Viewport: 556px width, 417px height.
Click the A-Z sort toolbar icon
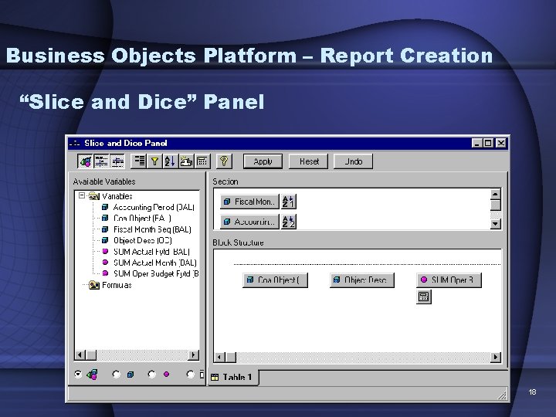(170, 161)
